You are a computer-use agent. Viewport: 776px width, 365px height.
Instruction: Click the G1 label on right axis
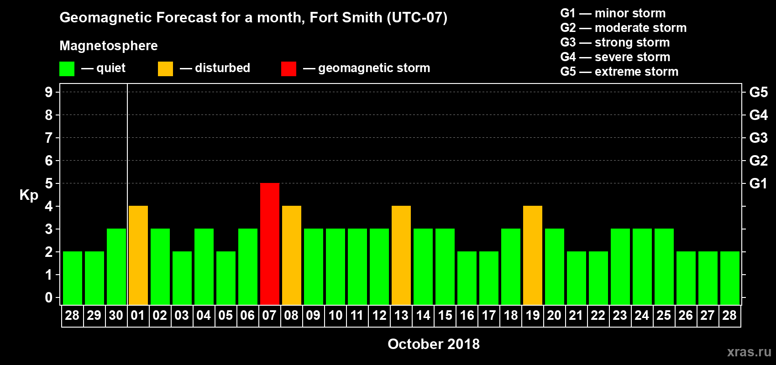(x=759, y=183)
